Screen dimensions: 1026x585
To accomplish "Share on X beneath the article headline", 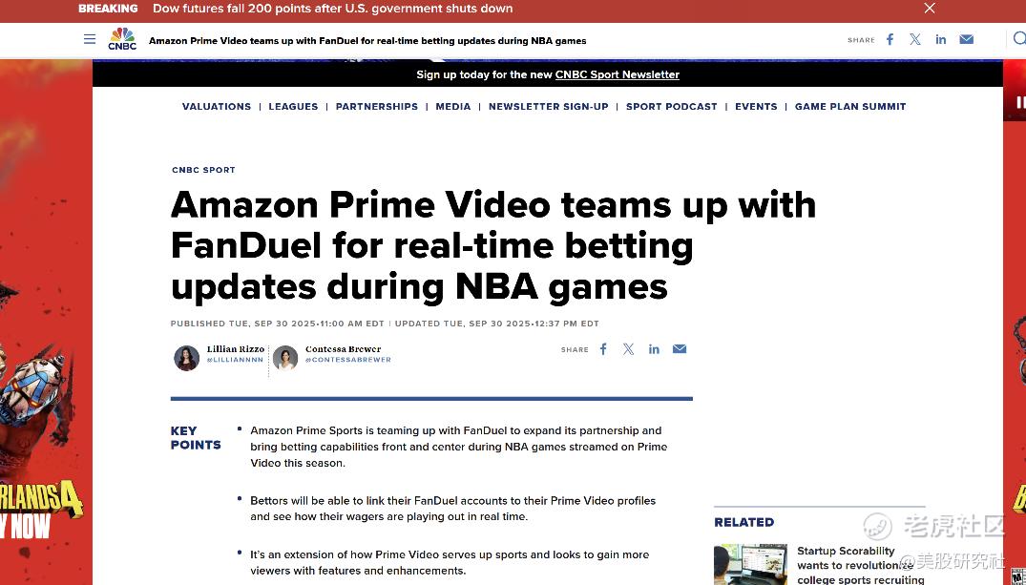I will pyautogui.click(x=628, y=348).
